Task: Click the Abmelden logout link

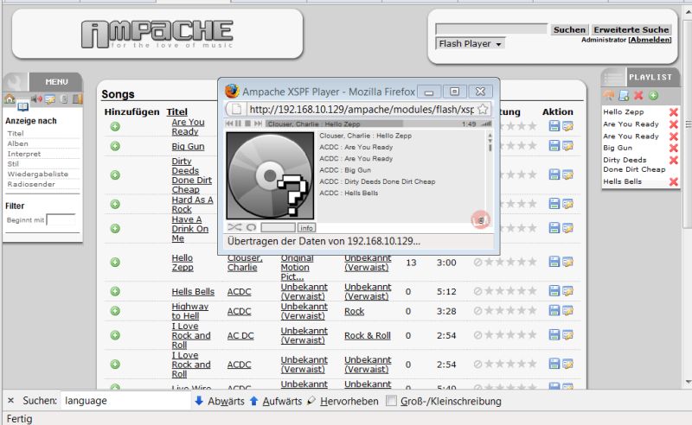Action: click(650, 40)
